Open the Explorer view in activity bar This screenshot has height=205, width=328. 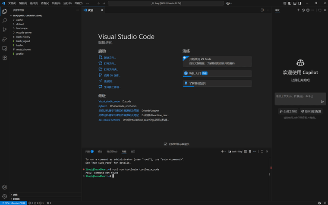tap(5, 11)
